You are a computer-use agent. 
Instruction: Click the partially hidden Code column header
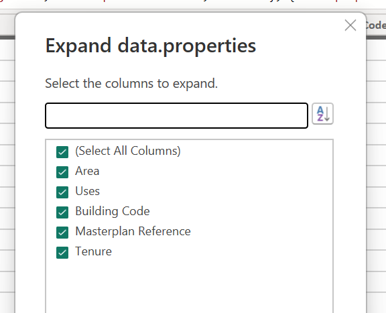376,25
